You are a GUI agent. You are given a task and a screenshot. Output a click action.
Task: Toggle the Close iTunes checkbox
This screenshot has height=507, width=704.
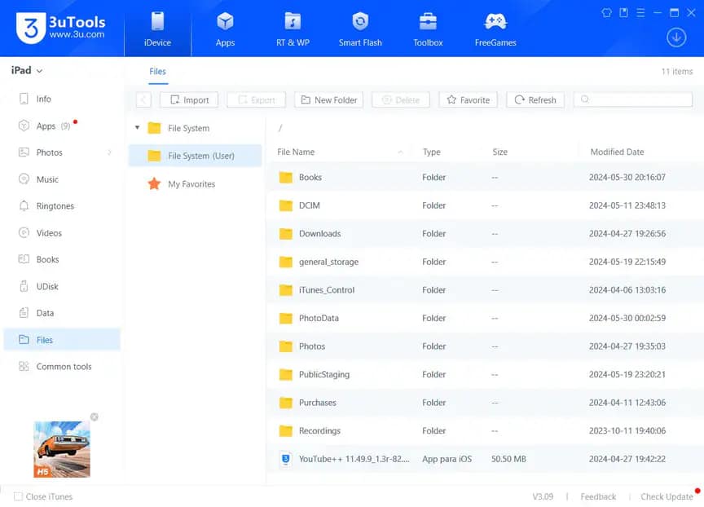point(18,496)
